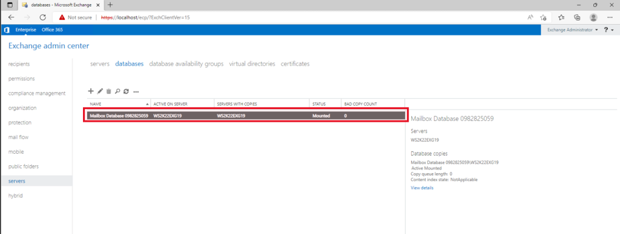The height and width of the screenshot is (234, 620).
Task: Refresh the database list
Action: click(x=126, y=91)
